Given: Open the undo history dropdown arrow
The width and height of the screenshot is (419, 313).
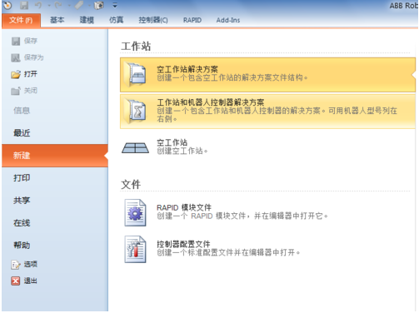Looking at the screenshot, I should coord(49,5).
